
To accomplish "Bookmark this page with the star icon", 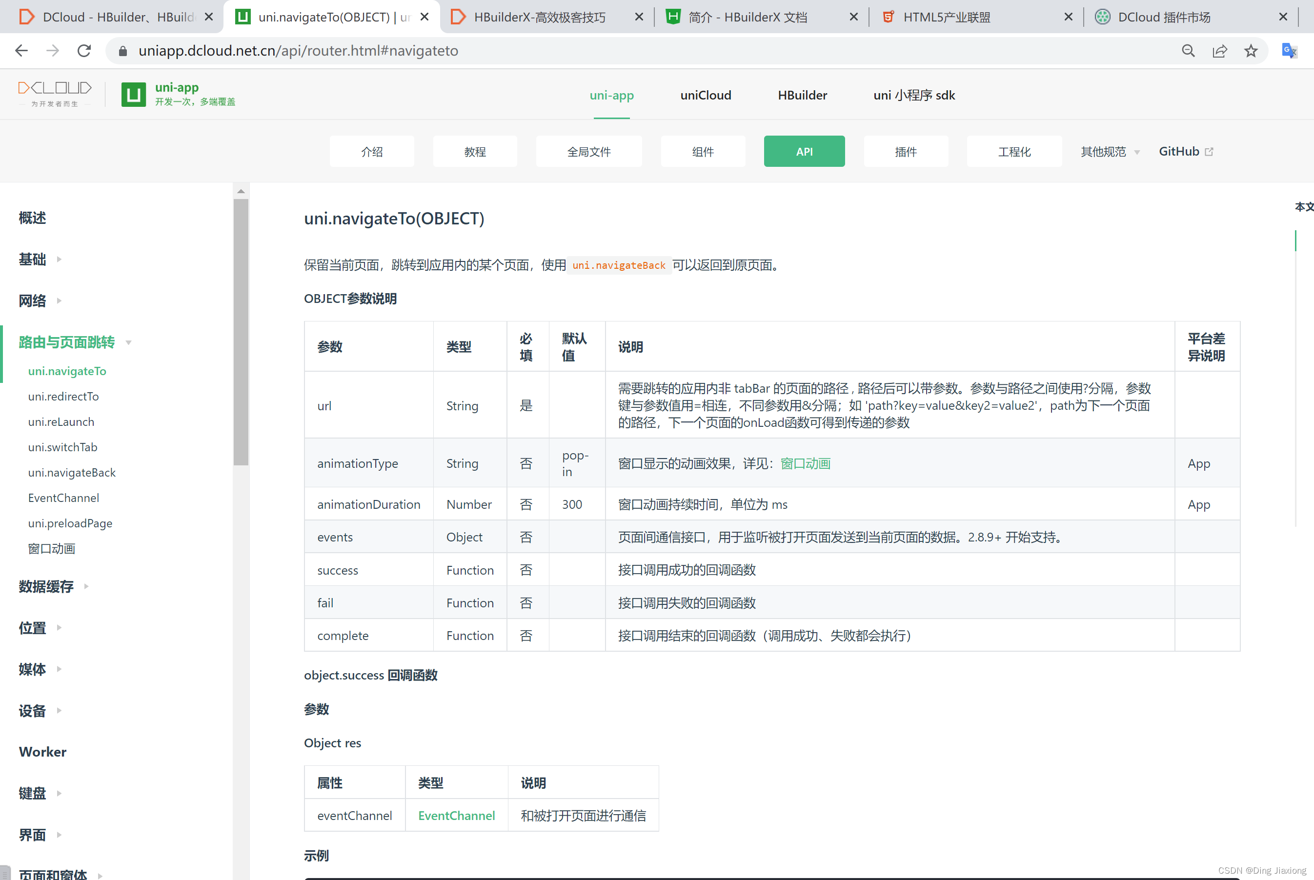I will click(1251, 51).
